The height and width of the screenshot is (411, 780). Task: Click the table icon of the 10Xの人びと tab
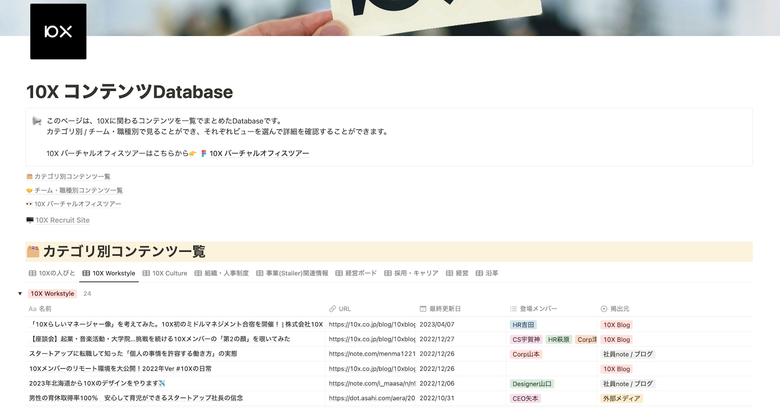(32, 273)
